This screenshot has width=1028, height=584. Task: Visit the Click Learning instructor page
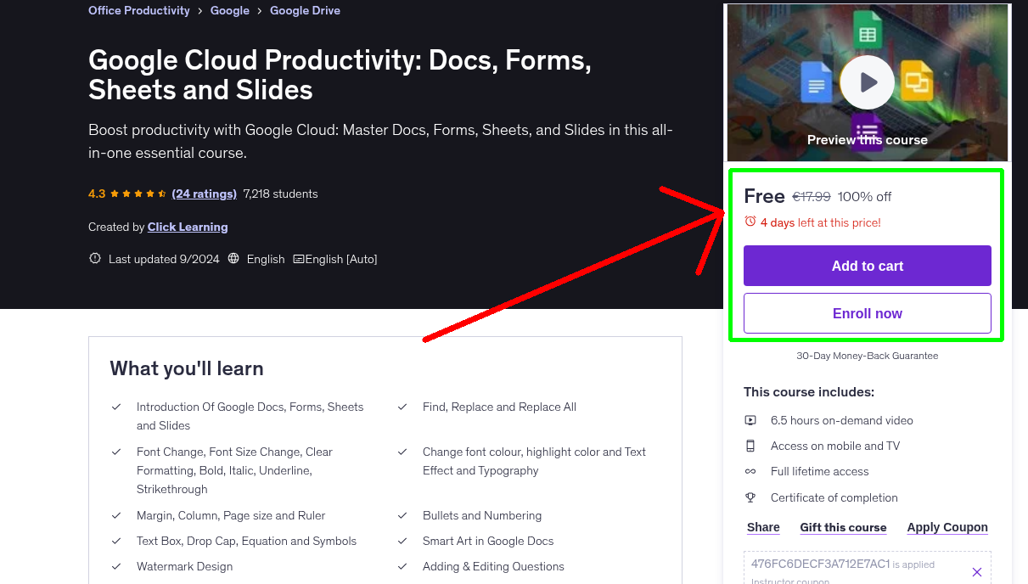pyautogui.click(x=187, y=227)
